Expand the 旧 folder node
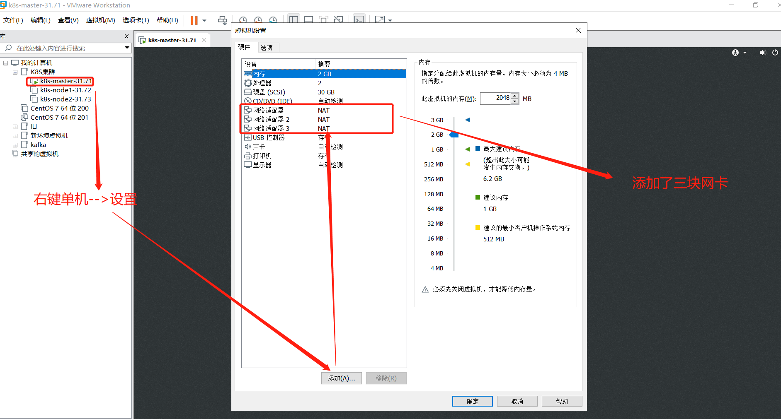781x419 pixels. point(15,127)
